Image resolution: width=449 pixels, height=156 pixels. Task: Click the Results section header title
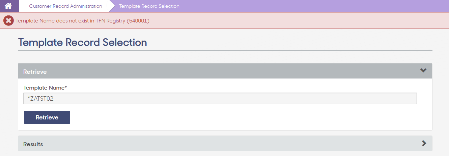tap(33, 144)
